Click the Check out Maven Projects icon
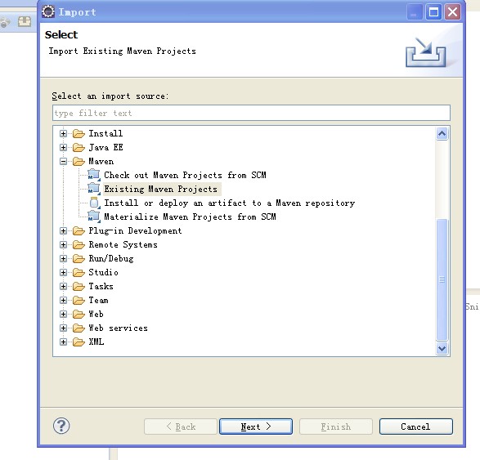Screen dimensions: 480x460 click(94, 175)
